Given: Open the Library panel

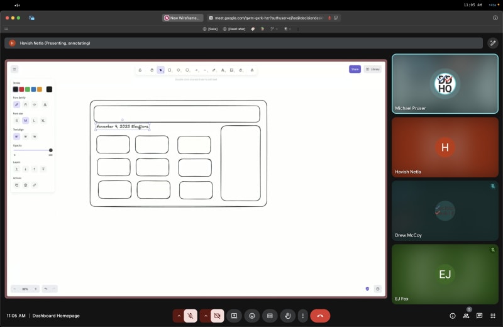Looking at the screenshot, I should [373, 69].
